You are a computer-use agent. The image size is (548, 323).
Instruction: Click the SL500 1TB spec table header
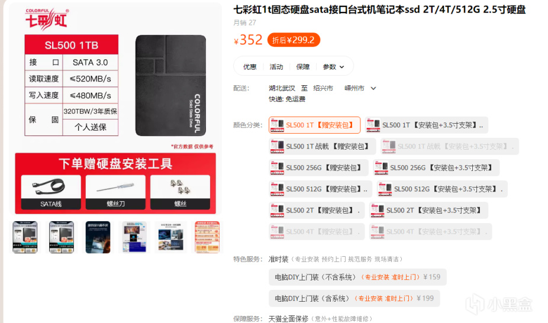tap(71, 45)
